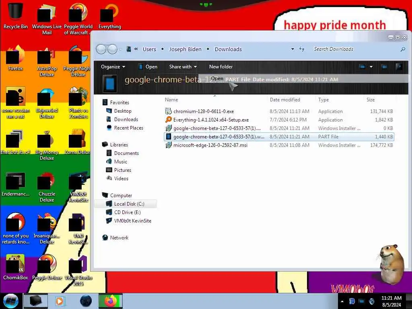Click the Explorer taskbar button

tap(36, 301)
